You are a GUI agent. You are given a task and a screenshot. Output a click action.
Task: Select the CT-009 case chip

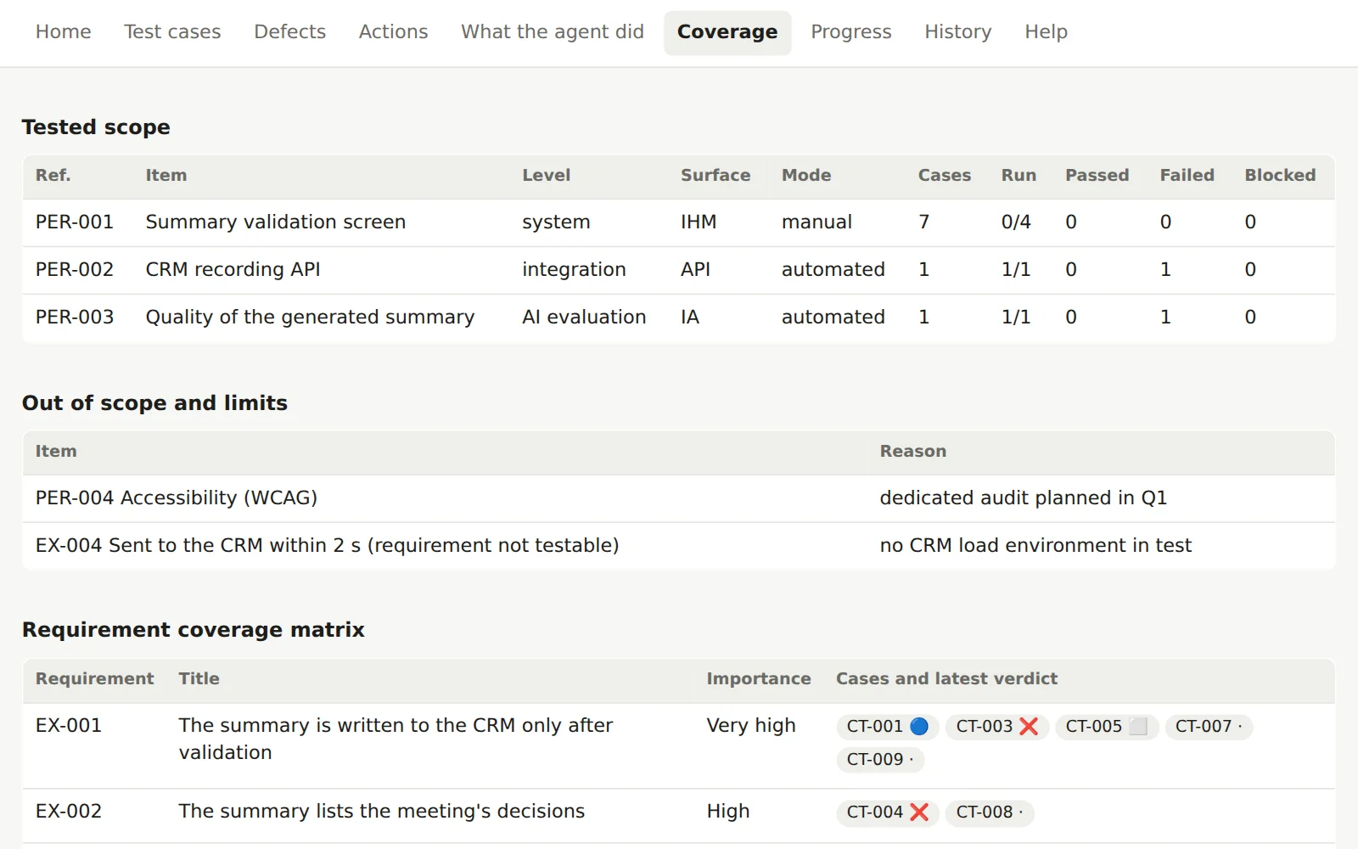click(879, 760)
